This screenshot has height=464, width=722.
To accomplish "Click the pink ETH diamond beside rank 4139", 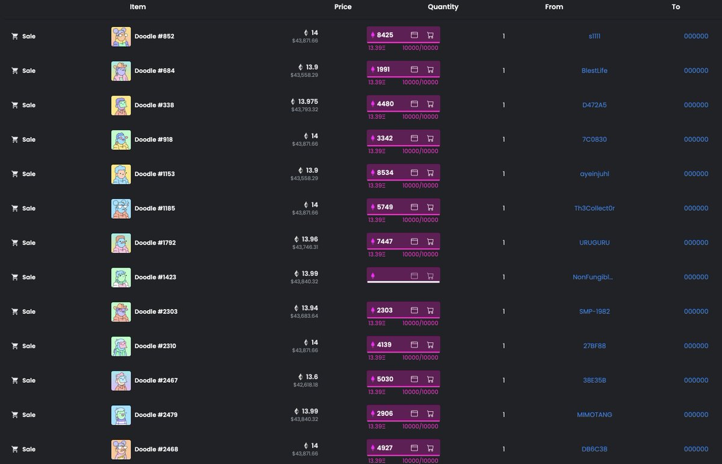I will point(372,345).
